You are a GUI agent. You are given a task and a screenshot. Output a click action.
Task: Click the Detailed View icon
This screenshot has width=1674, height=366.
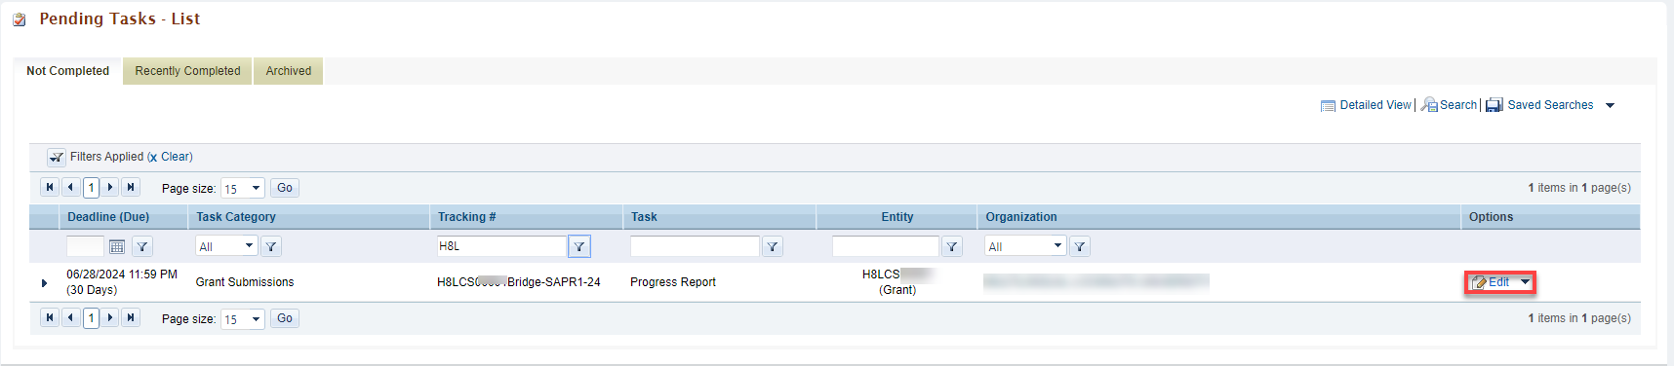1328,106
